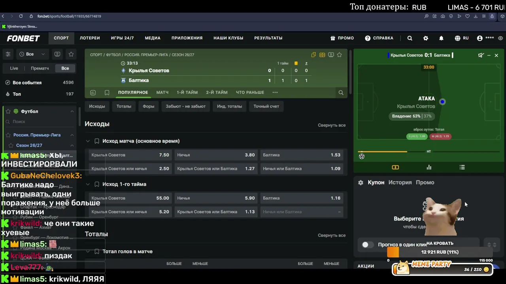Switch to the 1-й тайм tab
Image resolution: width=506 pixels, height=284 pixels.
(187, 93)
